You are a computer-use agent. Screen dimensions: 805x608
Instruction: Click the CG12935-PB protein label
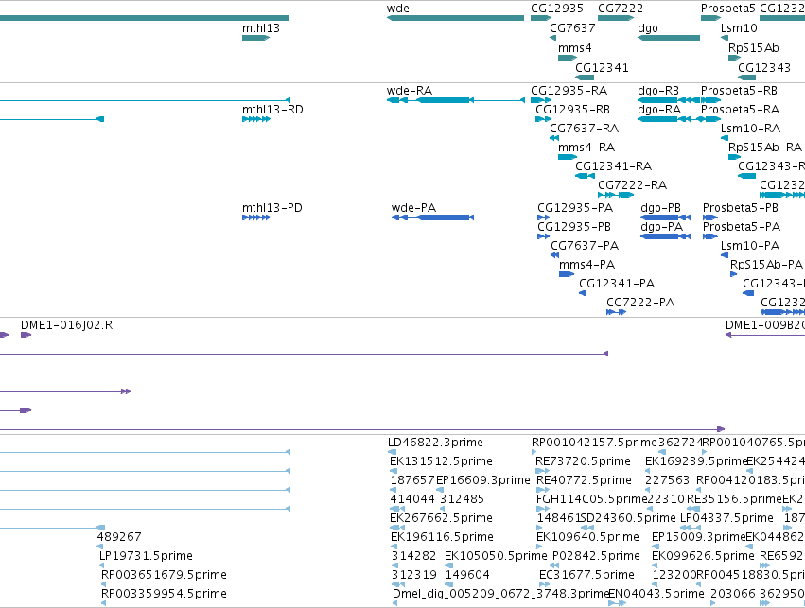[x=574, y=227]
